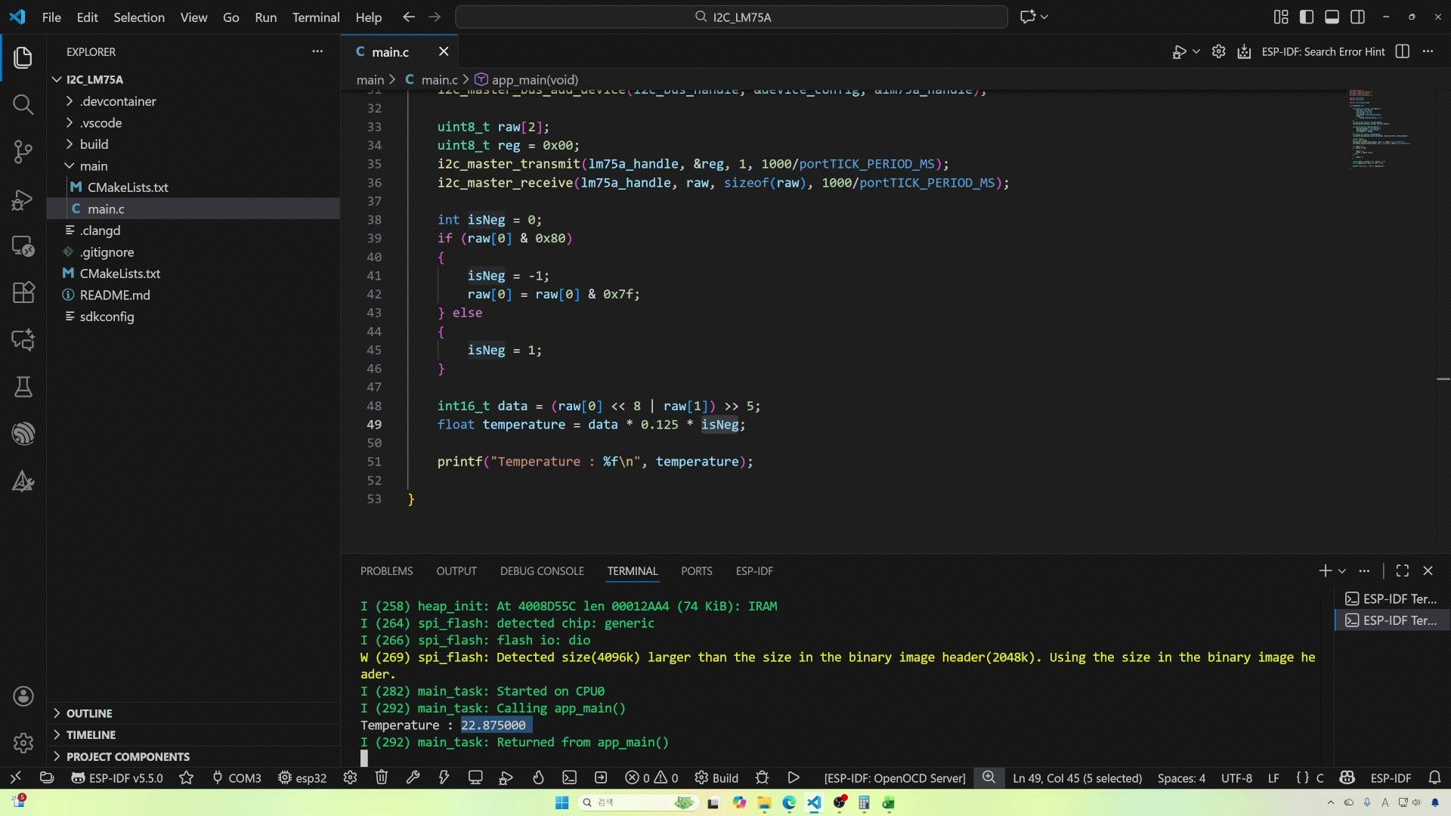Open the Run and Debug view
This screenshot has height=816, width=1451.
coord(23,200)
